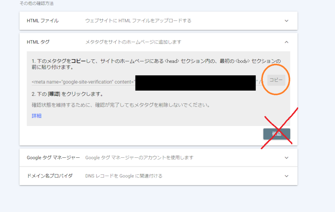Click 'ウェブサイトに HTML ファイルをアップロードする' description

[x=138, y=21]
